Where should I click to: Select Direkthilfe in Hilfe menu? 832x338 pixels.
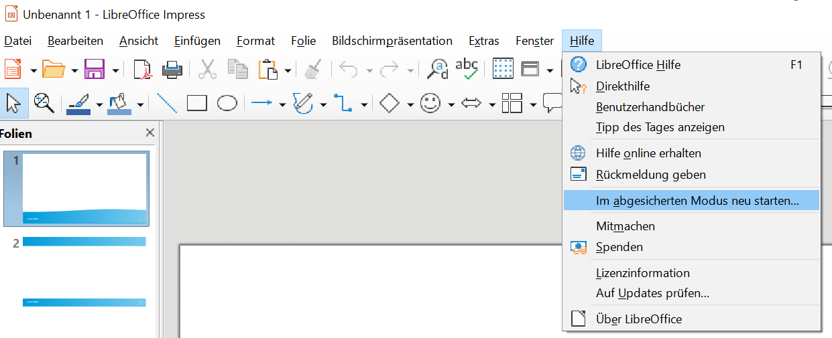point(691,86)
